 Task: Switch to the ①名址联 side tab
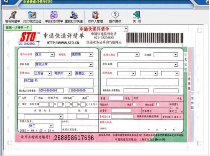pos(186,62)
